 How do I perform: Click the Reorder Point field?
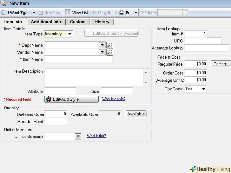pos(56,122)
